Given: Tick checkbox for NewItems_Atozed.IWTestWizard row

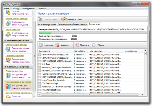Looking at the screenshot, I should (40, 70).
